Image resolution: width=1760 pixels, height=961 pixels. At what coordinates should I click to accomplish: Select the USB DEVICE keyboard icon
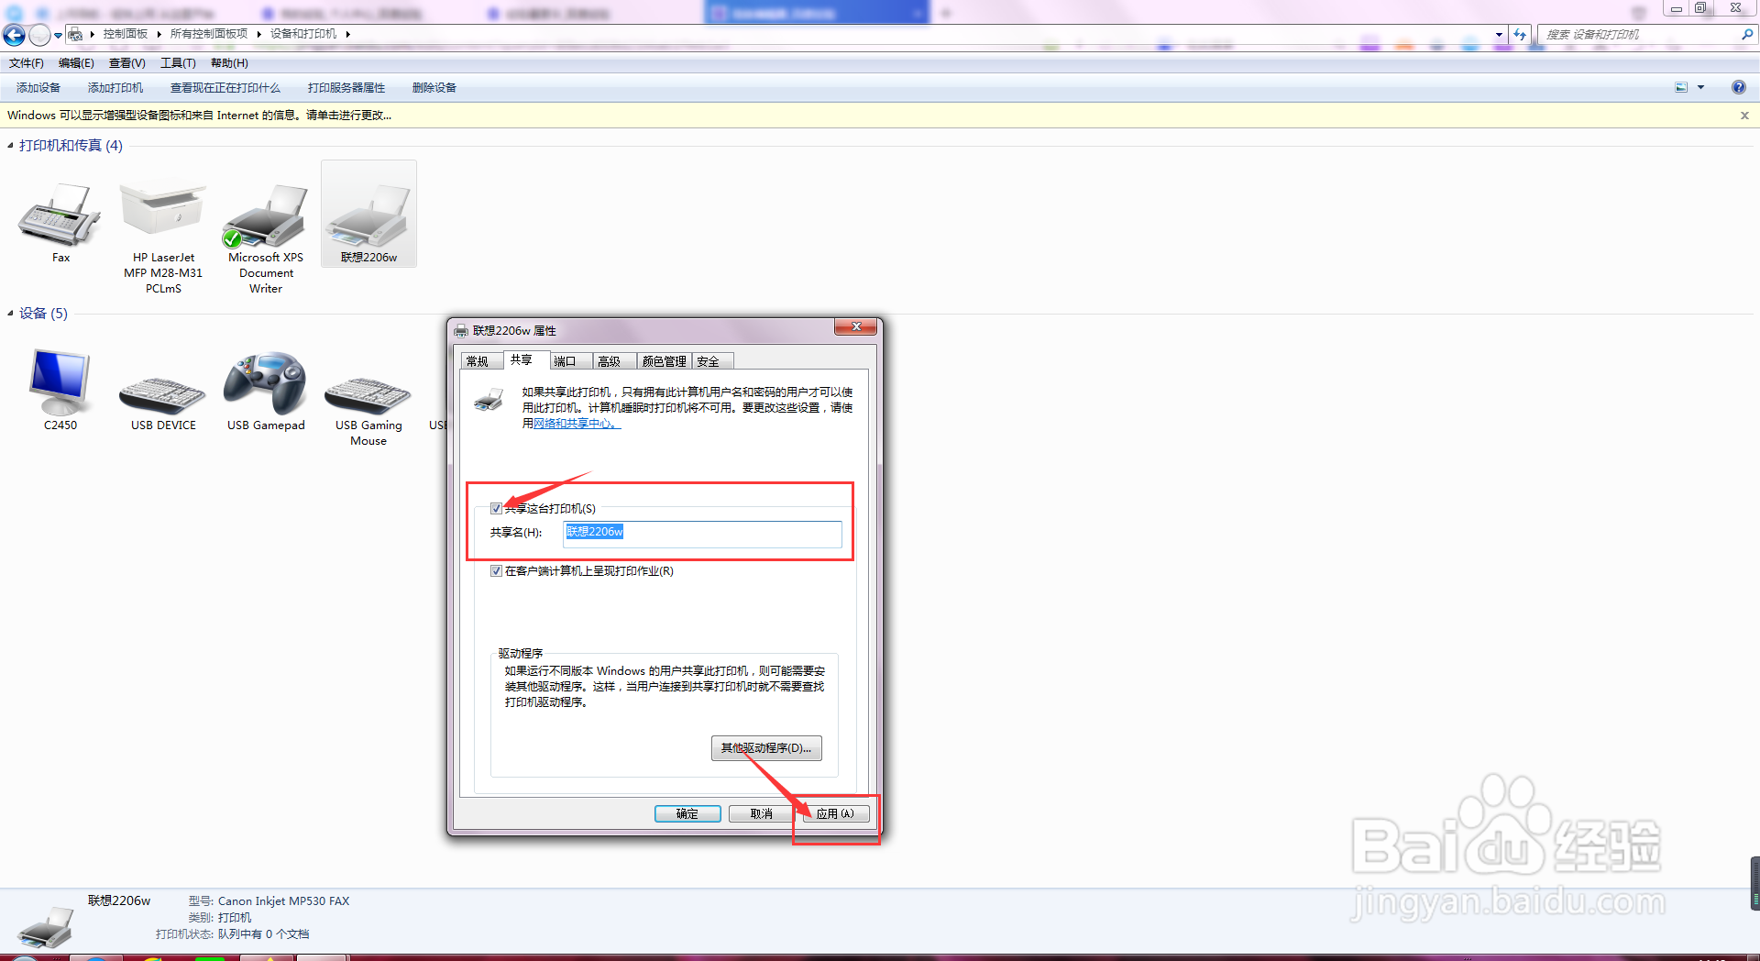pyautogui.click(x=163, y=394)
